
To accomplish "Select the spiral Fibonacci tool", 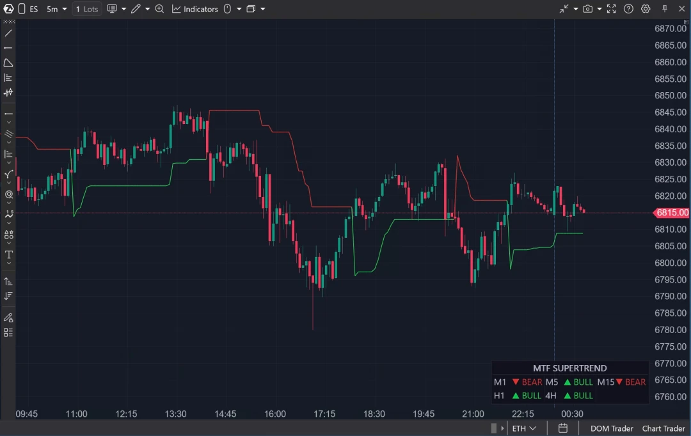I will 8,194.
